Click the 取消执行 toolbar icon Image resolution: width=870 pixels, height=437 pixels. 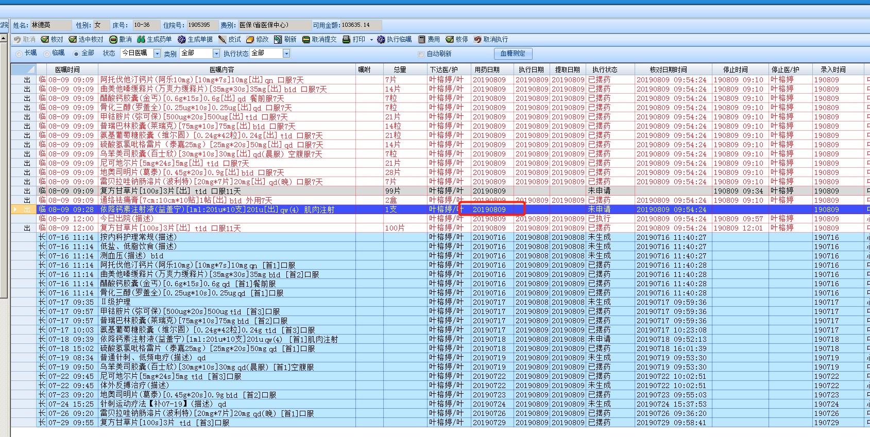(477, 40)
